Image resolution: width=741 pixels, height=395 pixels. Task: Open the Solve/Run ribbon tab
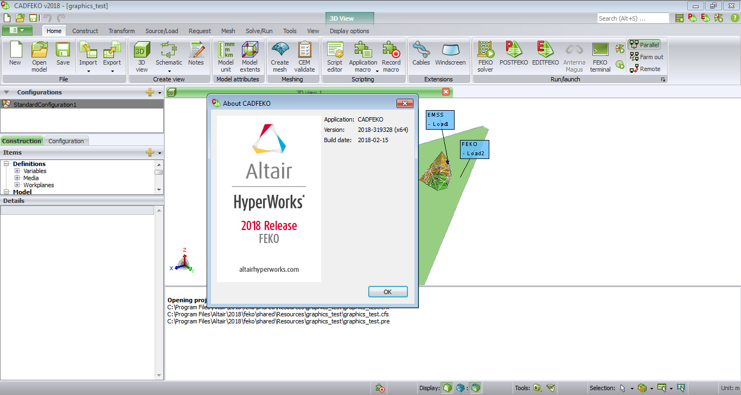(259, 31)
